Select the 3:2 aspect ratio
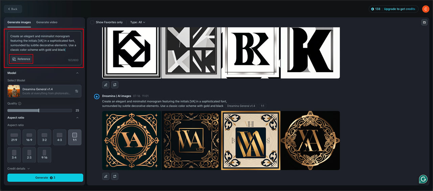Viewport: 433px width, 191px height. pos(44,137)
